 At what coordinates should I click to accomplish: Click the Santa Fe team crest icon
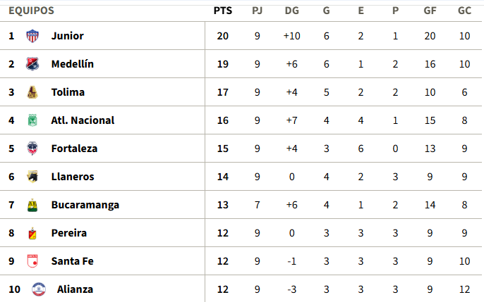tap(32, 261)
